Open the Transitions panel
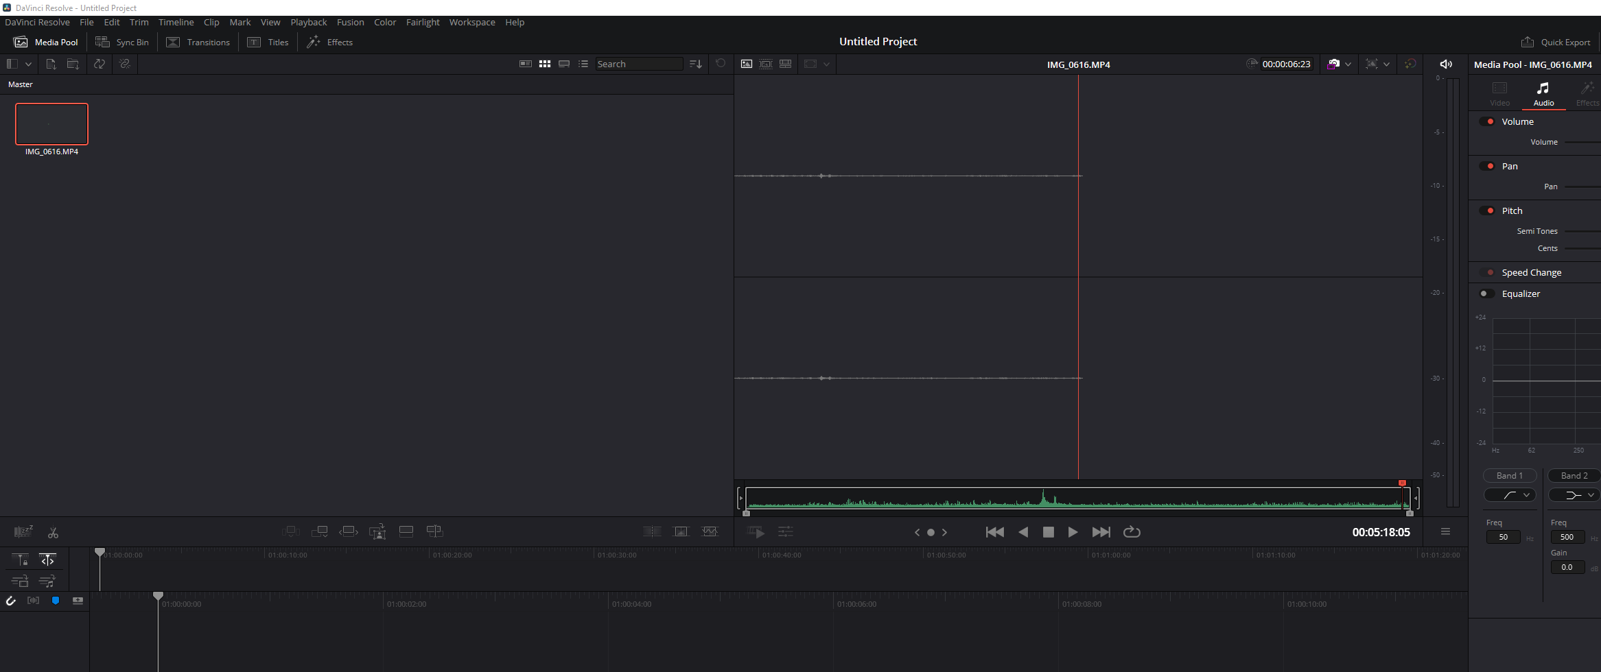The height and width of the screenshot is (672, 1601). click(x=198, y=42)
